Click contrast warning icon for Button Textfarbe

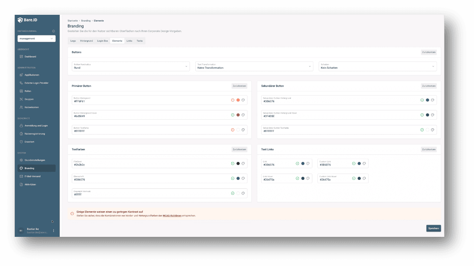[233, 130]
